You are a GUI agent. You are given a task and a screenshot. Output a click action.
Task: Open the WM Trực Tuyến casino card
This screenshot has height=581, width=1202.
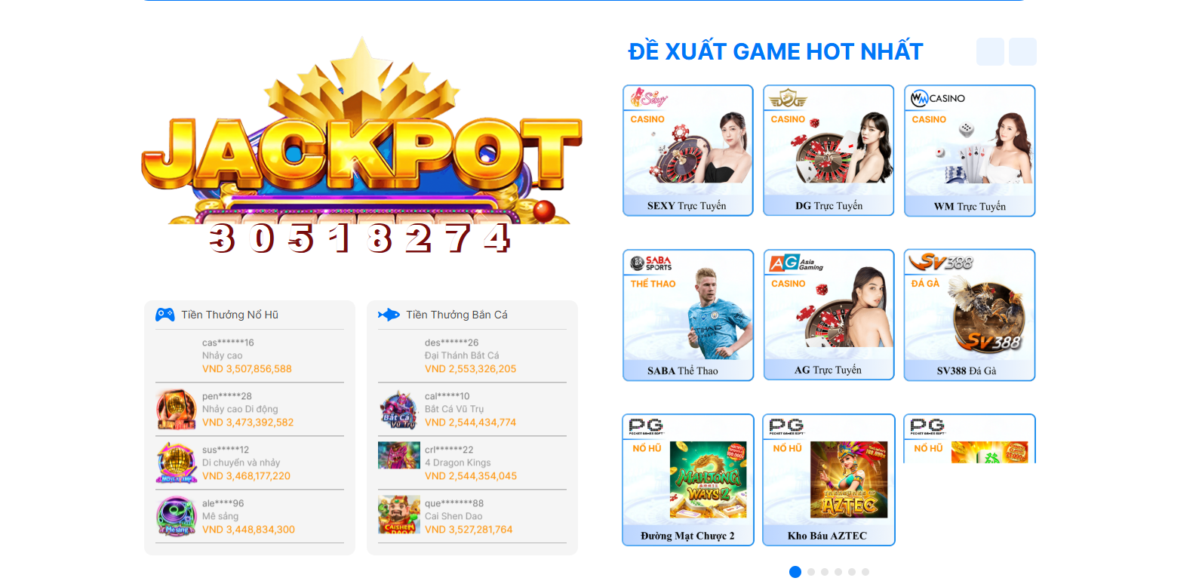pos(970,150)
